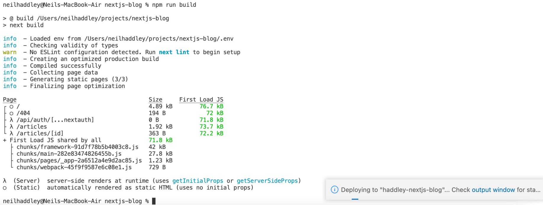Click the getInitialProps link

point(198,181)
